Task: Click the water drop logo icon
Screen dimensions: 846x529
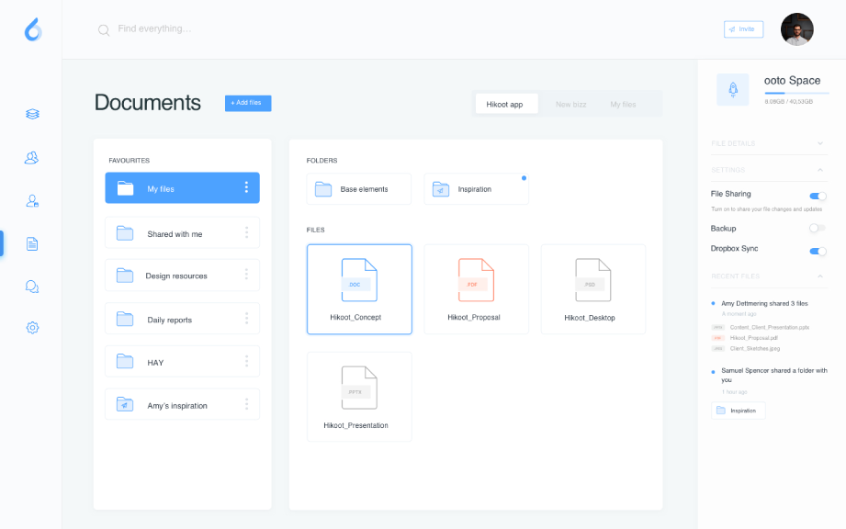Action: click(33, 29)
